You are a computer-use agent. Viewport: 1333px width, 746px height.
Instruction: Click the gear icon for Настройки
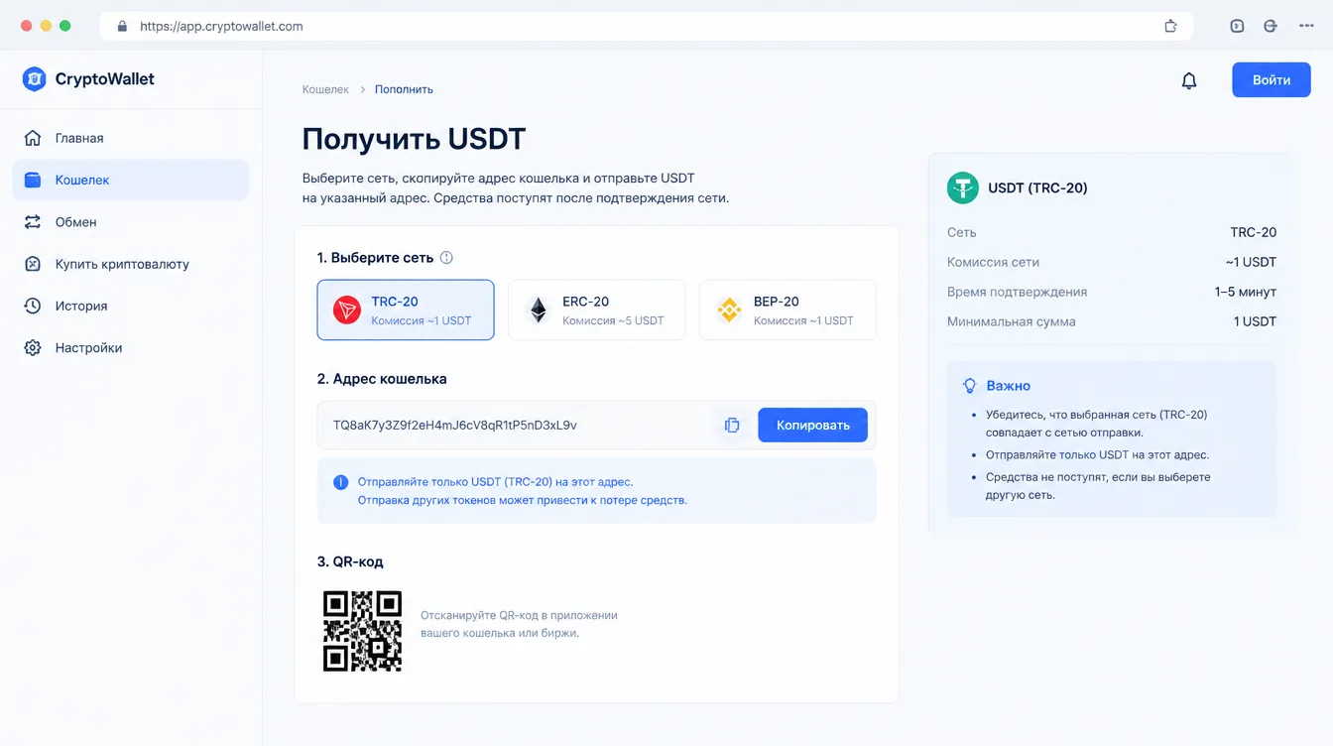[x=33, y=348]
